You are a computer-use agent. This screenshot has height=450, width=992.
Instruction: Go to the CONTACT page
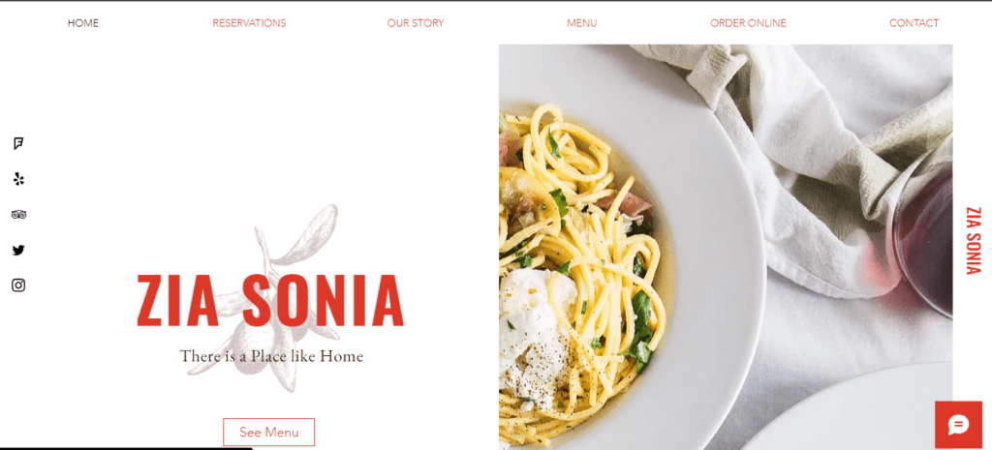[x=914, y=23]
